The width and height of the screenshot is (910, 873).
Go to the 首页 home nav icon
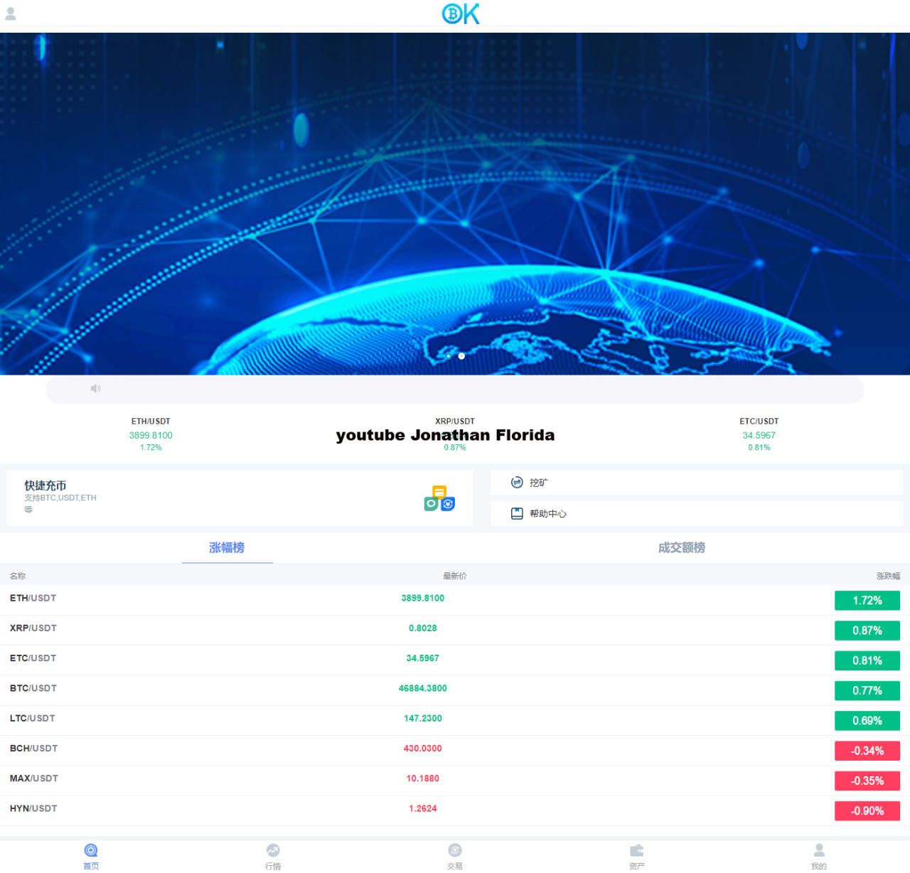point(91,850)
